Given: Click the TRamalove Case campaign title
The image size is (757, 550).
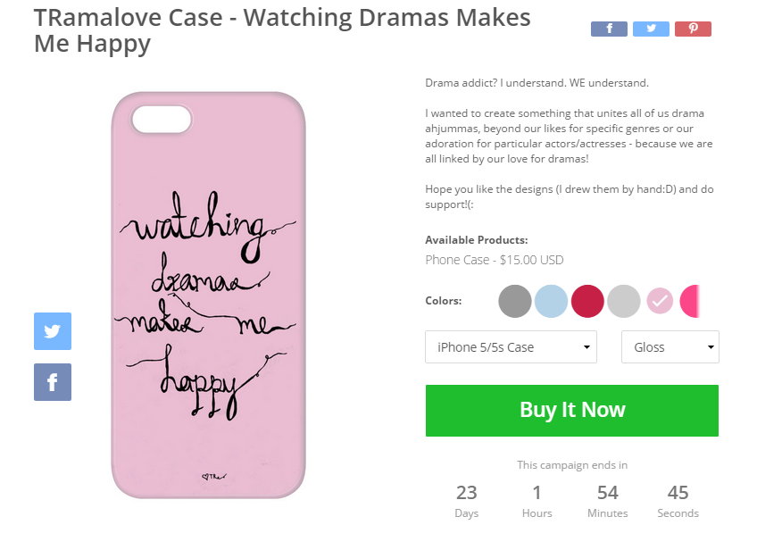Looking at the screenshot, I should click(282, 30).
